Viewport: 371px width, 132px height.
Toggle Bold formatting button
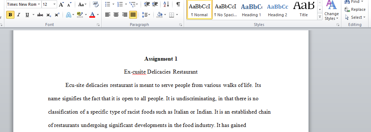coord(10,15)
